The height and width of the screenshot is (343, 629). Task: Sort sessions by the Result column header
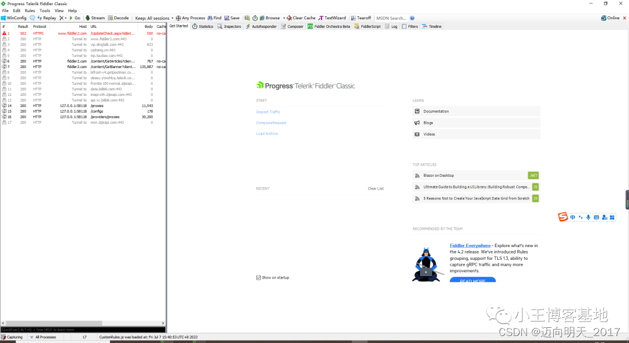click(x=23, y=26)
